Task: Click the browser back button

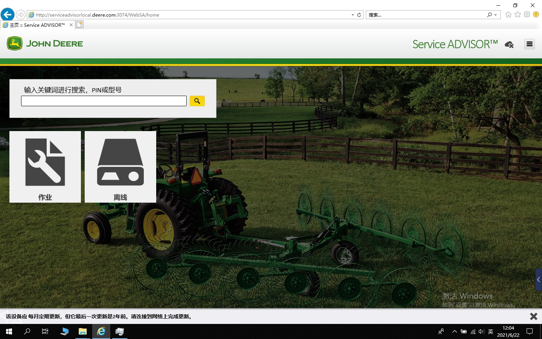Action: tap(8, 15)
